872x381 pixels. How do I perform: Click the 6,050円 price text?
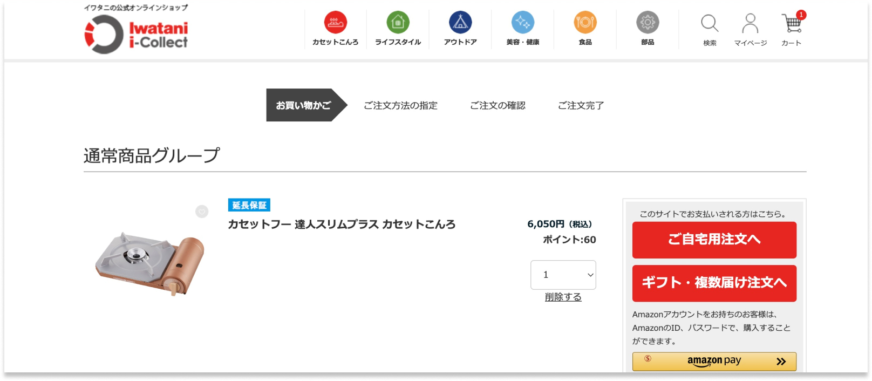pyautogui.click(x=560, y=224)
